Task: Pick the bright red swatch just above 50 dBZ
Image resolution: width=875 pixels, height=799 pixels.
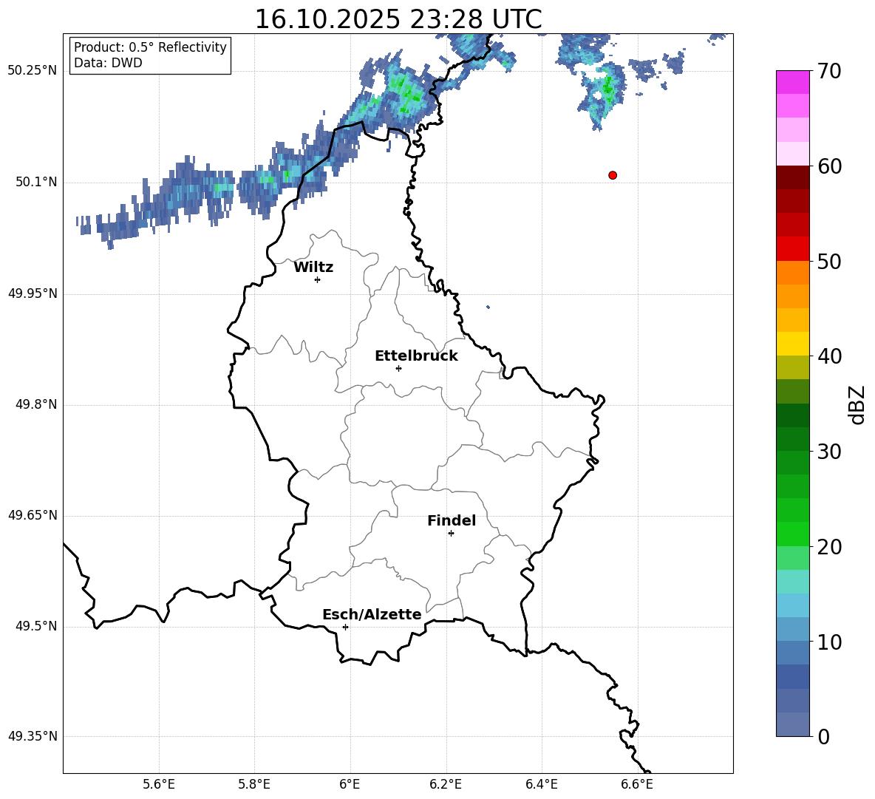Action: pos(792,249)
